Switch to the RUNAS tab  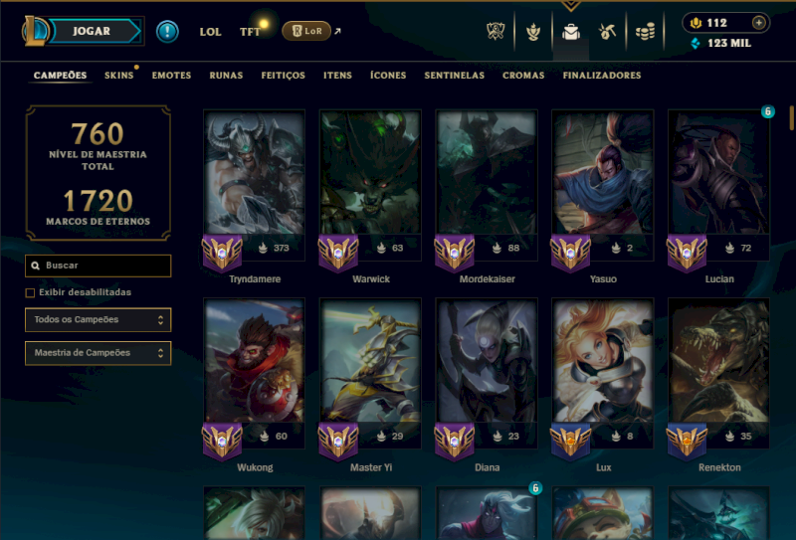point(226,76)
